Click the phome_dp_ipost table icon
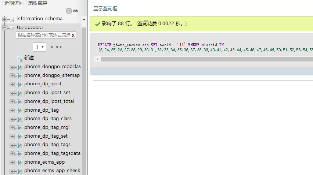This screenshot has height=175, width=313. click(19, 84)
